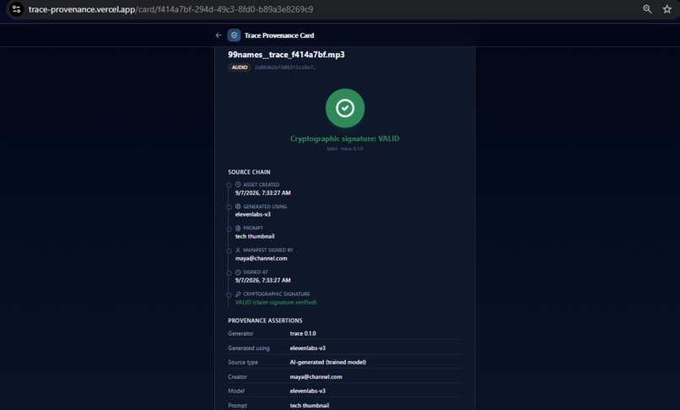This screenshot has width=680, height=410.
Task: Click the document icon beside Prompt
Action: pyautogui.click(x=238, y=229)
